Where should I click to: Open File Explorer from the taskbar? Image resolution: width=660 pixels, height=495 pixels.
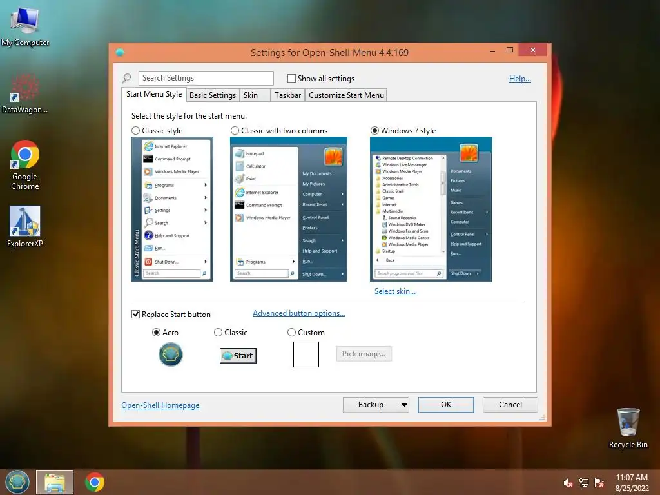point(55,482)
